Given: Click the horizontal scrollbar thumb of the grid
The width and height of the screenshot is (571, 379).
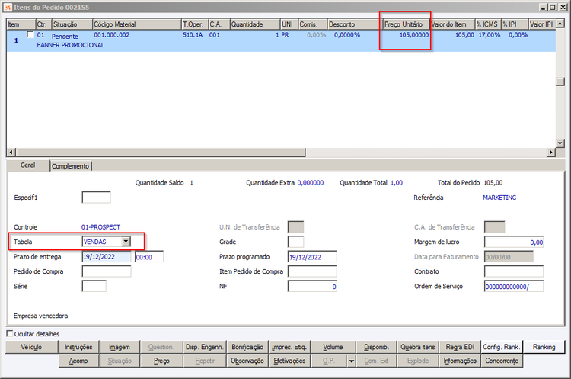Looking at the screenshot, I should (x=161, y=152).
